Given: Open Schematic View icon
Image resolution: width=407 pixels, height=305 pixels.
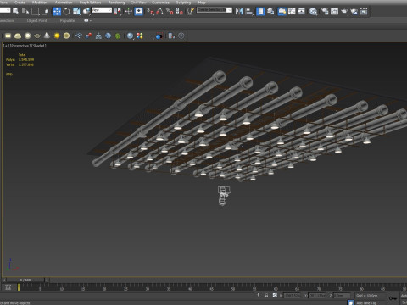Looking at the screenshot, I should (x=302, y=11).
